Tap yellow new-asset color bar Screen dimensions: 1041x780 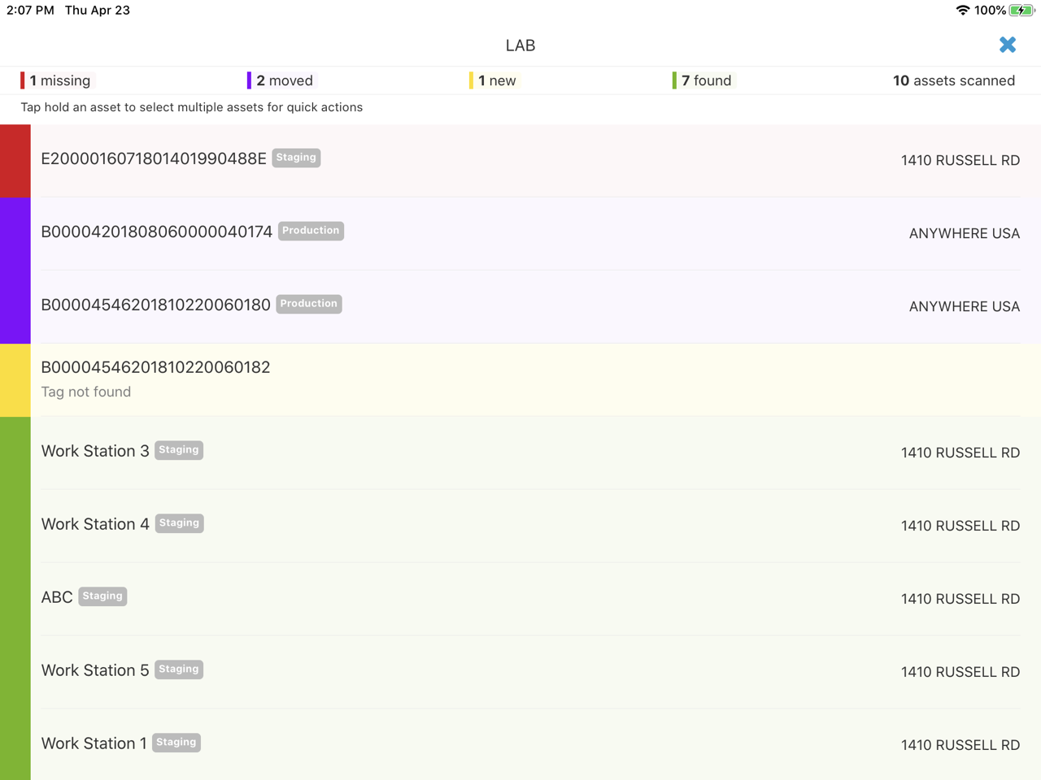(15, 380)
